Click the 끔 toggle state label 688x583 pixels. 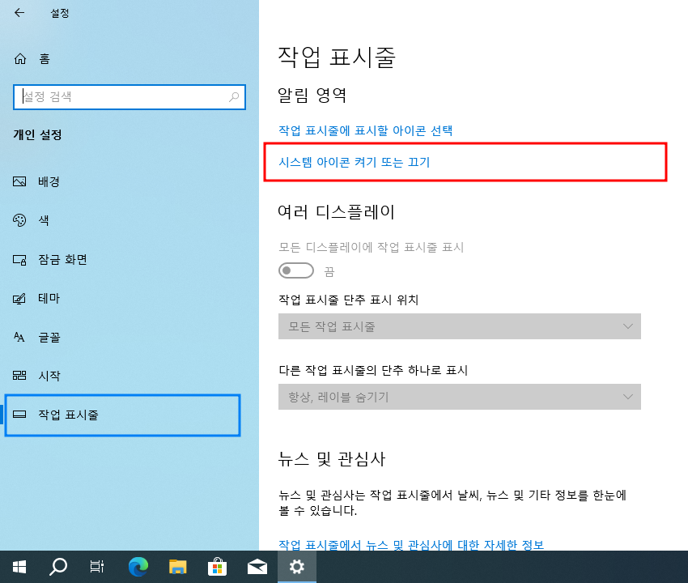coord(329,272)
